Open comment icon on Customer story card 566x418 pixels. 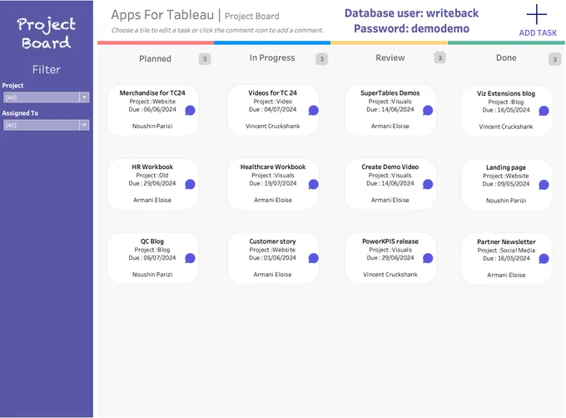tap(313, 258)
